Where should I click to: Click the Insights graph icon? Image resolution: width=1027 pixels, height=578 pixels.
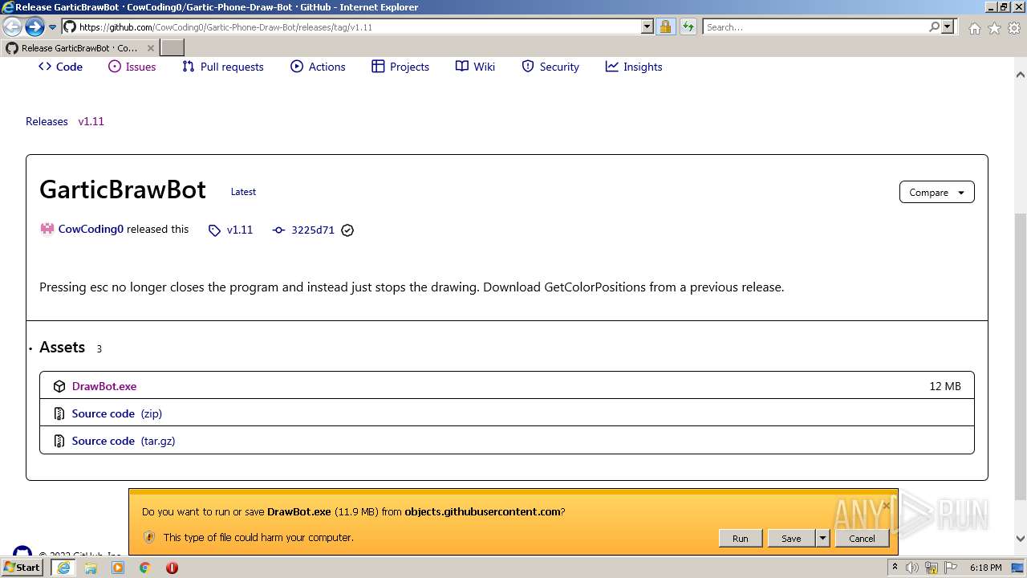pos(612,67)
